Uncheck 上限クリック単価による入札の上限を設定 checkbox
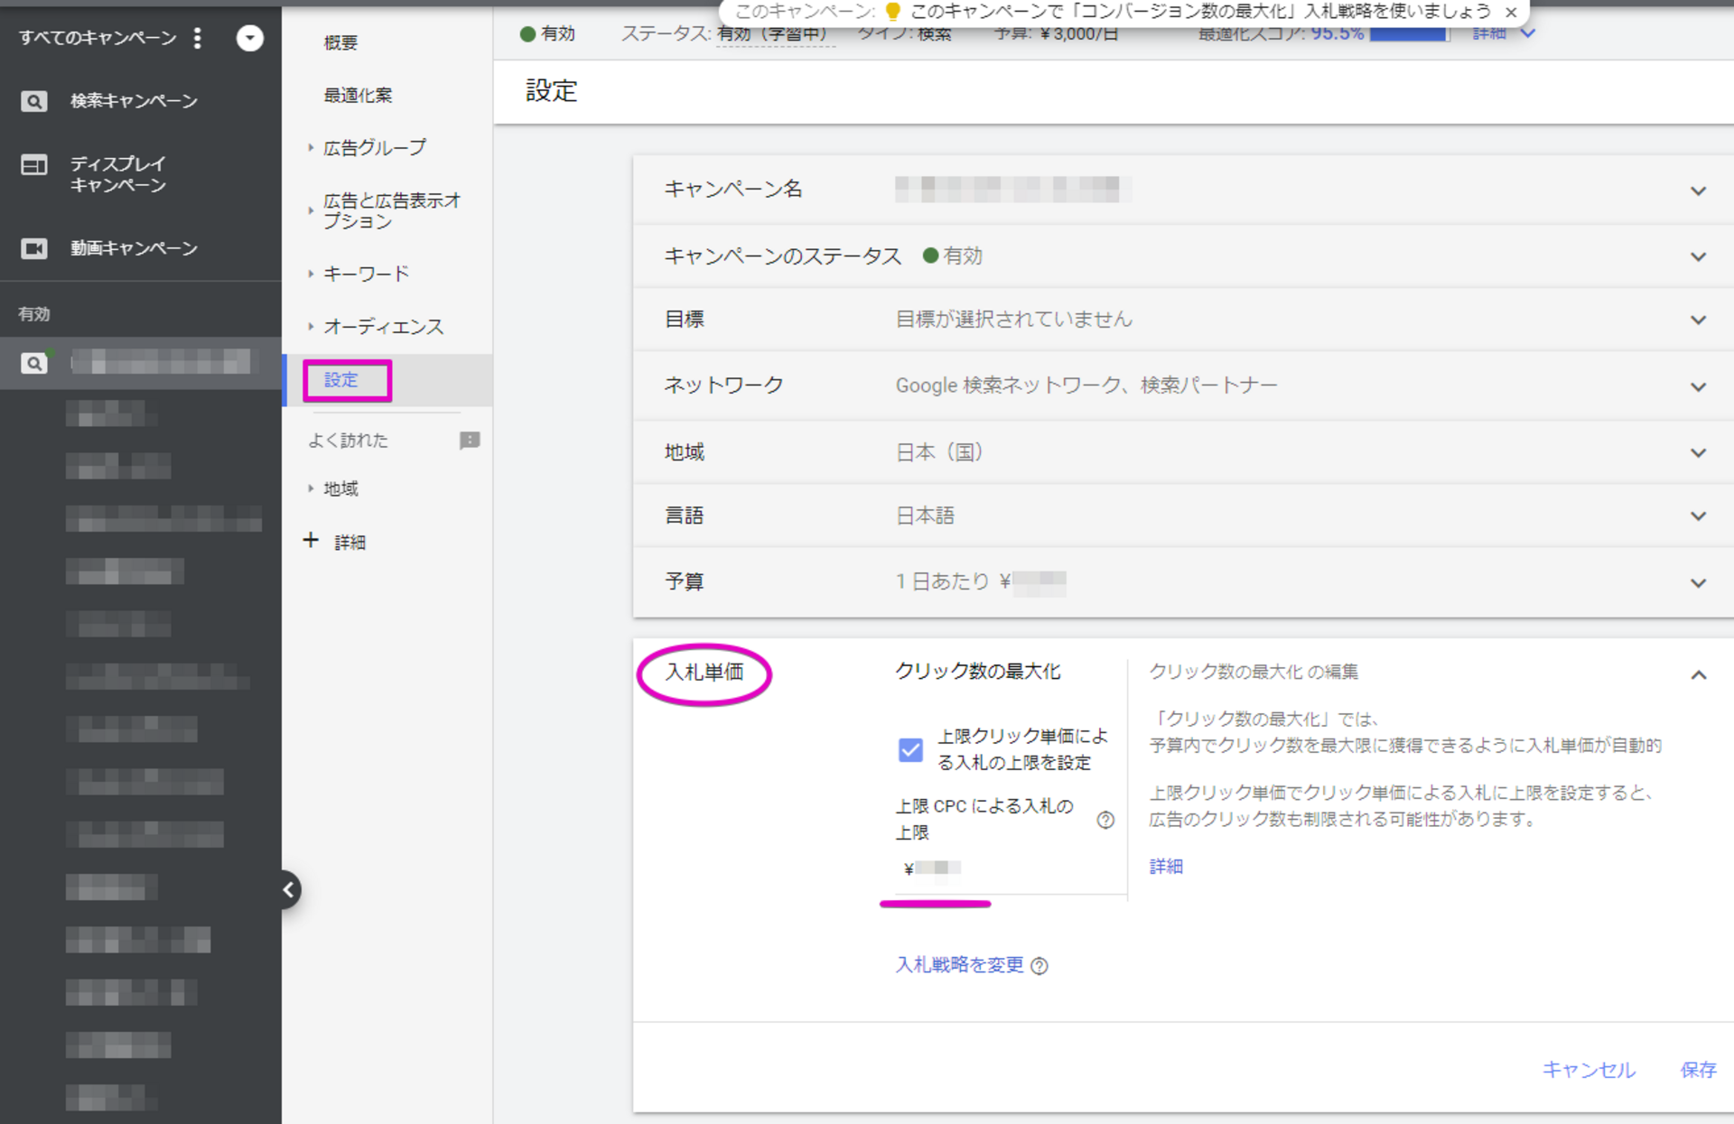1734x1124 pixels. [x=910, y=749]
